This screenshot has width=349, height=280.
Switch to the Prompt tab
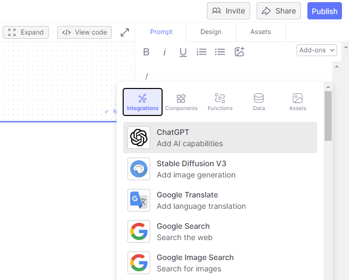161,32
